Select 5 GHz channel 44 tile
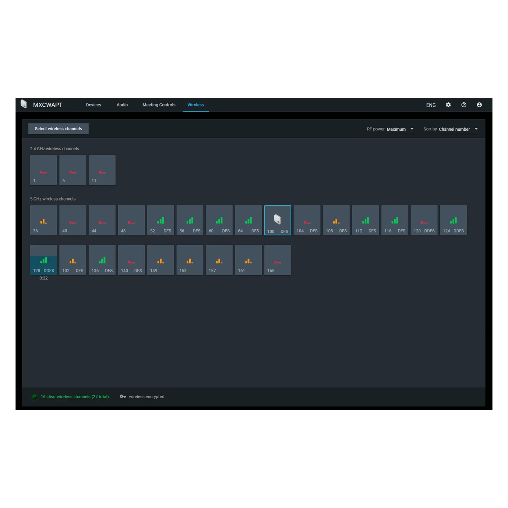Image resolution: width=508 pixels, height=508 pixels. (x=102, y=220)
